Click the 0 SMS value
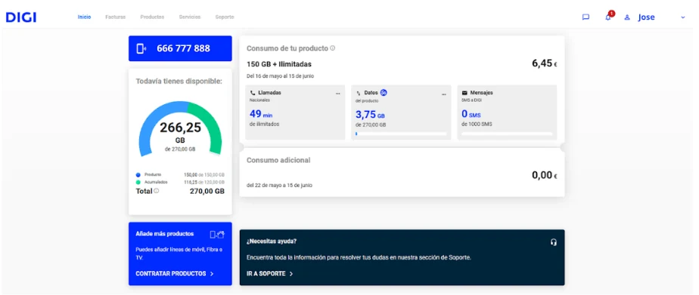Screen dimensions: 699x295 click(x=471, y=114)
